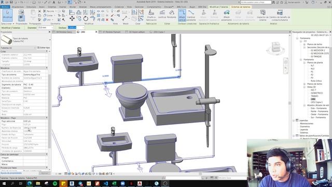This screenshot has height=187, width=332.
Task: Click the 3D view horizontal scrollbar
Action: click(200, 173)
